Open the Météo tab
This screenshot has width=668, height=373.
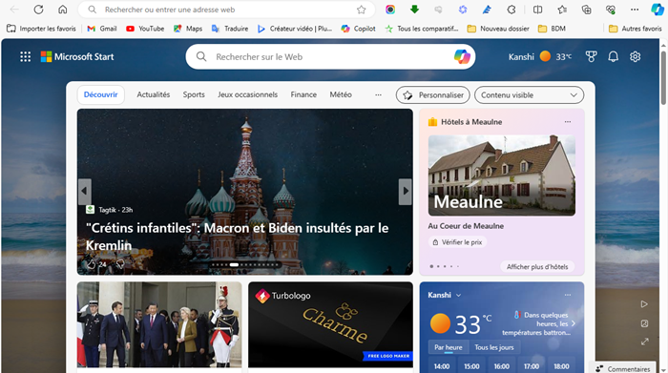pos(341,94)
